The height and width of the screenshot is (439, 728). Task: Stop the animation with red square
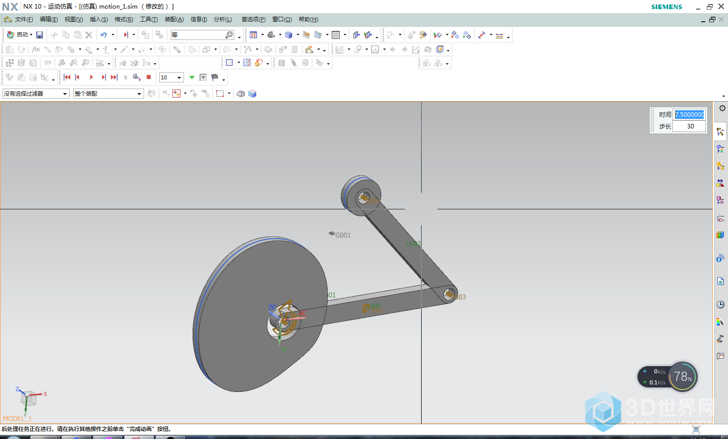coord(149,77)
